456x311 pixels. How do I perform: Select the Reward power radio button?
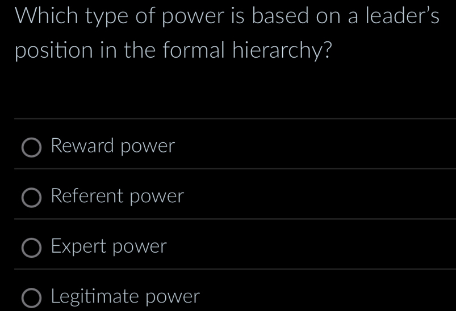coord(32,148)
